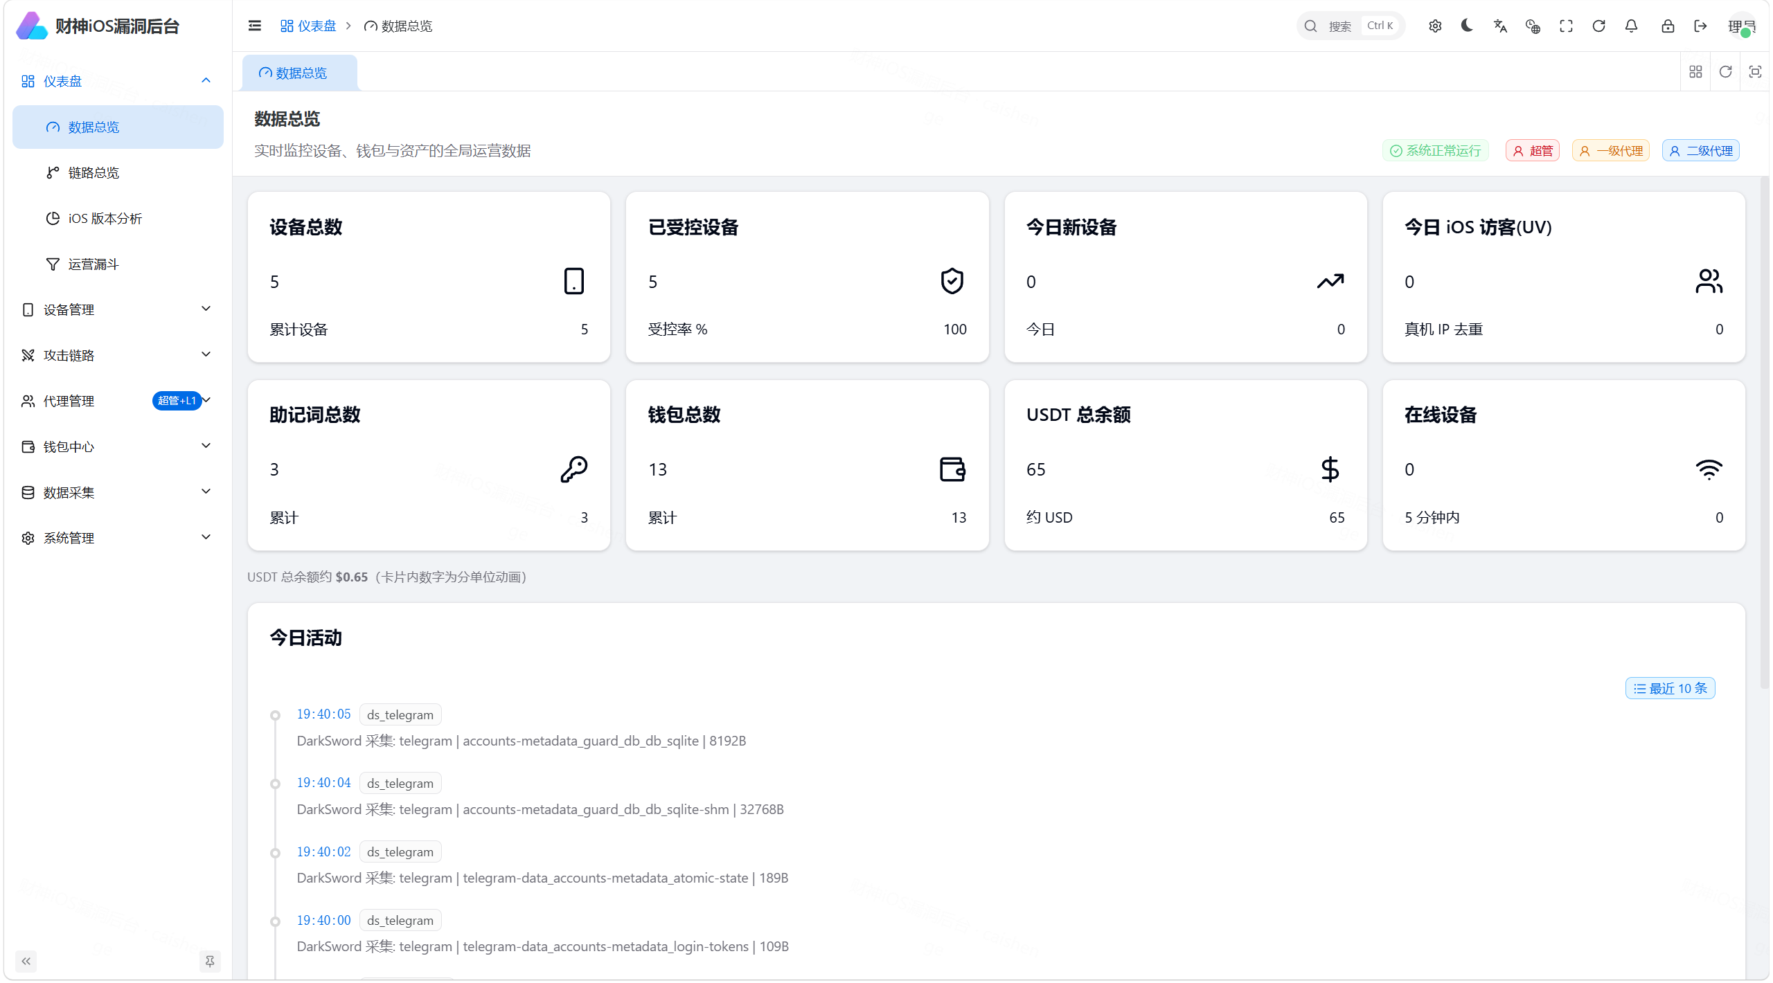The image size is (1773, 983).
Task: Open the notifications bell
Action: coord(1631,26)
